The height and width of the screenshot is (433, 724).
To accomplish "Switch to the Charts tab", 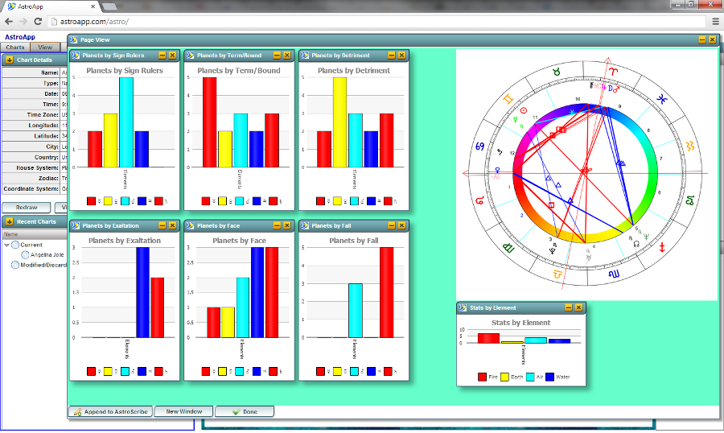I will [15, 47].
